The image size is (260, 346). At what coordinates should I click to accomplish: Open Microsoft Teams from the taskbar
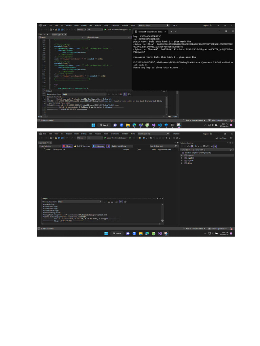click(x=140, y=125)
